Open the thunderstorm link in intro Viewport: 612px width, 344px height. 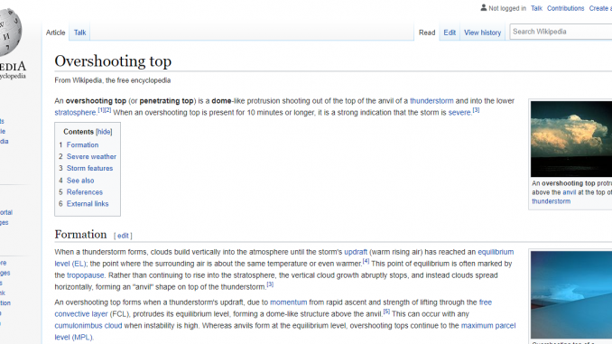[431, 101]
